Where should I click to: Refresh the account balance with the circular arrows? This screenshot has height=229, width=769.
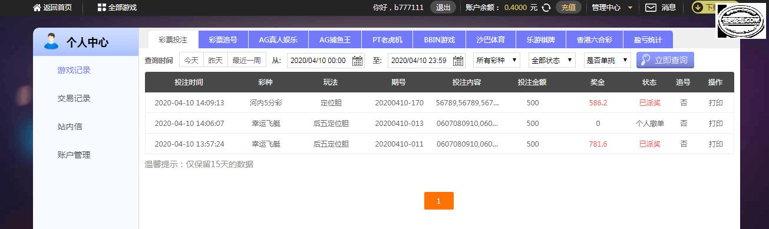(546, 8)
